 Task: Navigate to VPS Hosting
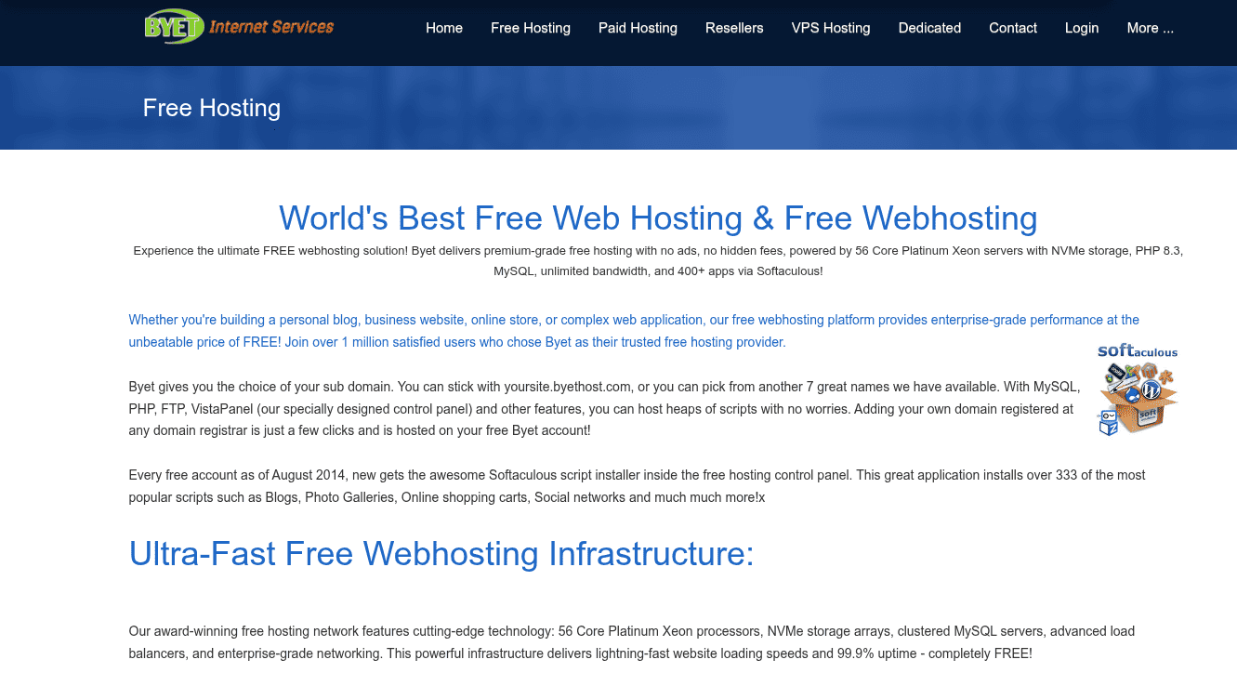point(831,28)
